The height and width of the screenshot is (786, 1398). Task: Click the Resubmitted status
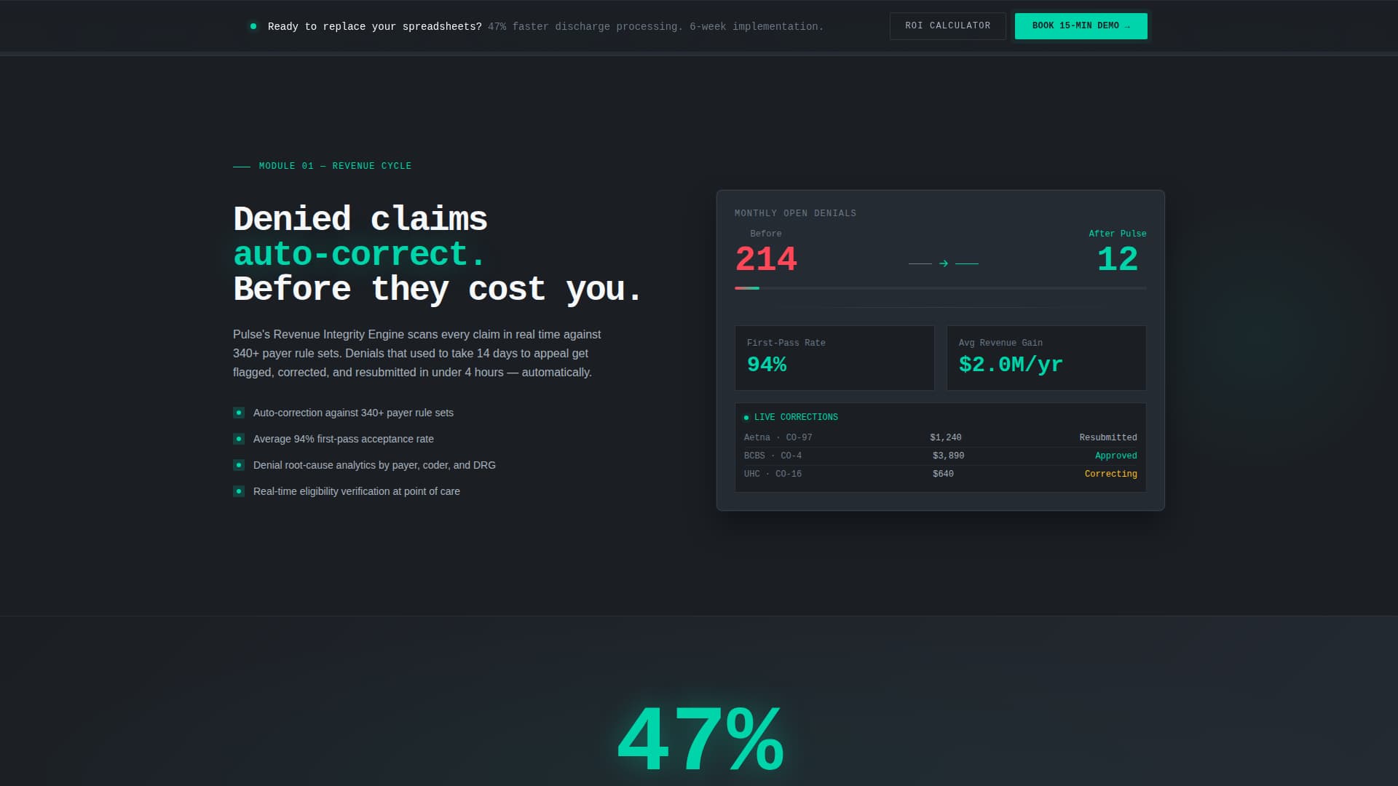pyautogui.click(x=1108, y=437)
